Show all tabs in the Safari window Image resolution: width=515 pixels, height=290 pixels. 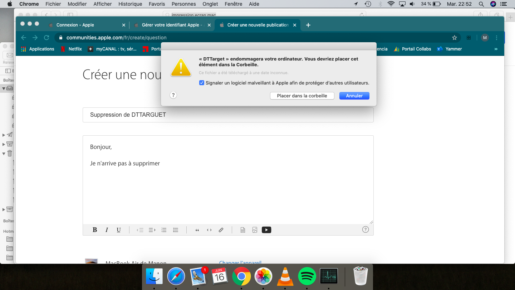[x=497, y=15]
